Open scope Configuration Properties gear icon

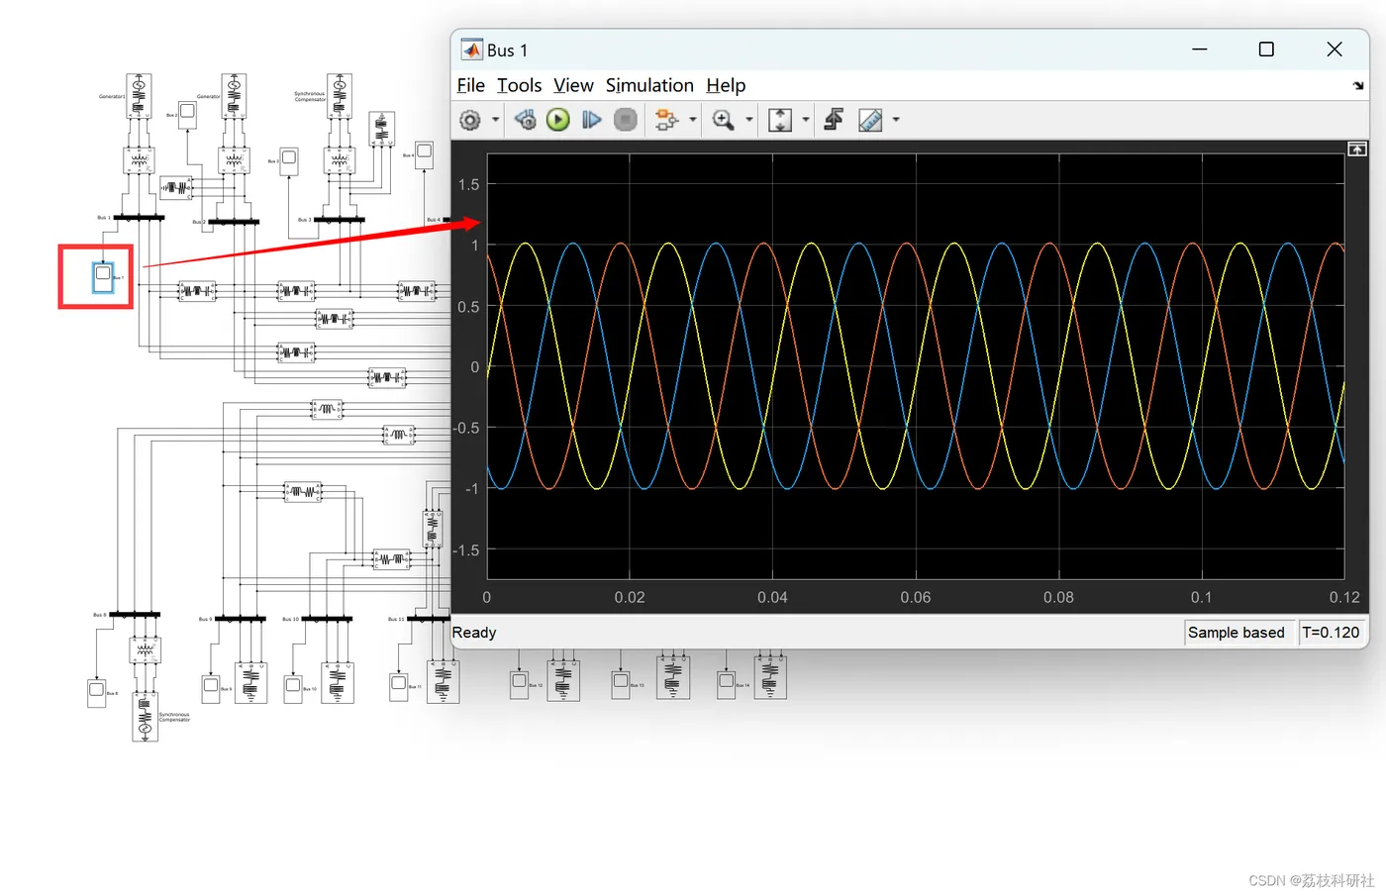pos(470,120)
